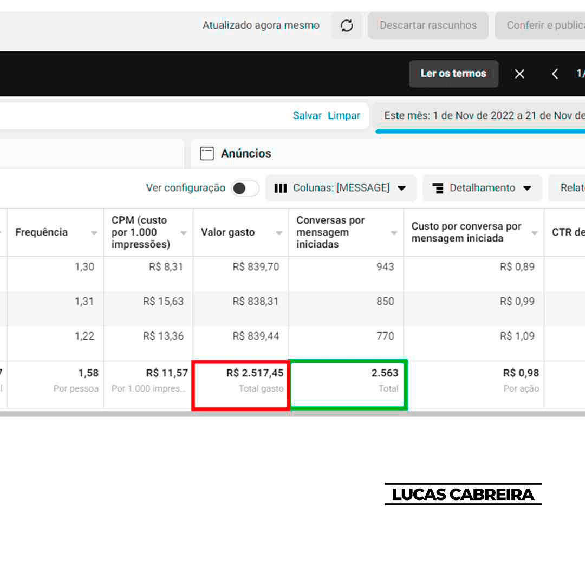Image resolution: width=585 pixels, height=585 pixels.
Task: Click the Limpar filter link
Action: [x=344, y=115]
